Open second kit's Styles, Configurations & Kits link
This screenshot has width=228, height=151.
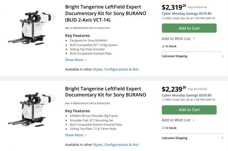tap(116, 145)
